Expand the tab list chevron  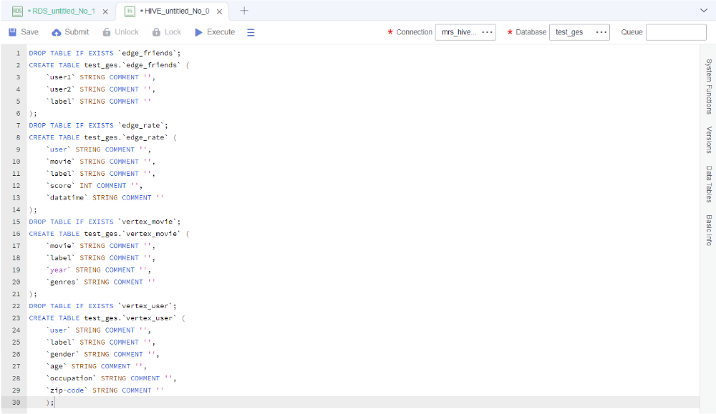coord(704,11)
